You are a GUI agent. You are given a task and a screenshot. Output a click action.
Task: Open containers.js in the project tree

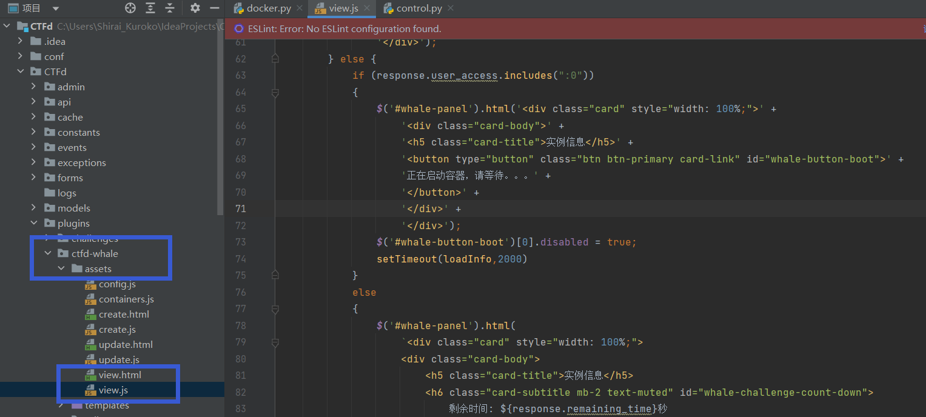[x=126, y=299]
